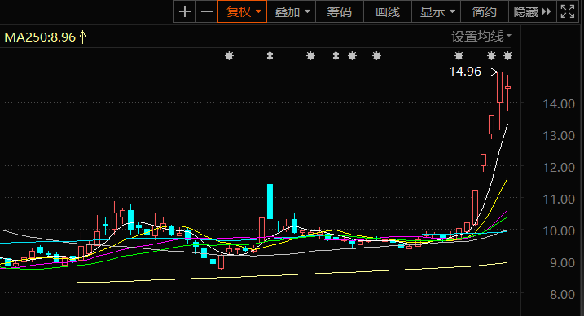Click the MA250:8.96 indicator label
The image size is (584, 316).
pyautogui.click(x=40, y=37)
